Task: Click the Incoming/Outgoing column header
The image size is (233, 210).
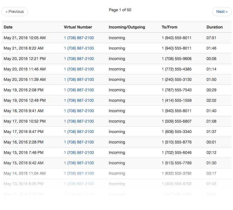Action: pos(127,27)
